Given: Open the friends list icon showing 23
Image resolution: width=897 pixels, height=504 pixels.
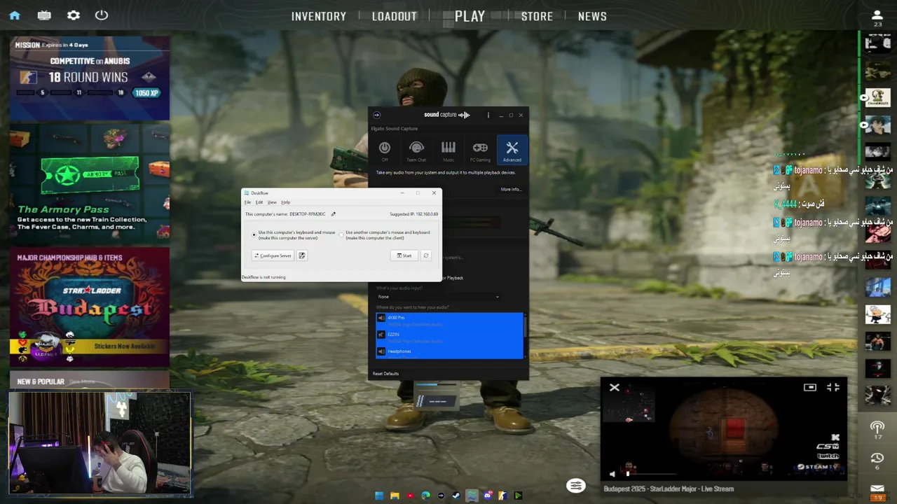Looking at the screenshot, I should pyautogui.click(x=877, y=17).
